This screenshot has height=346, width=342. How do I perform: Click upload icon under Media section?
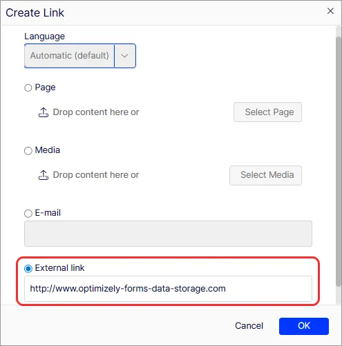(x=44, y=175)
